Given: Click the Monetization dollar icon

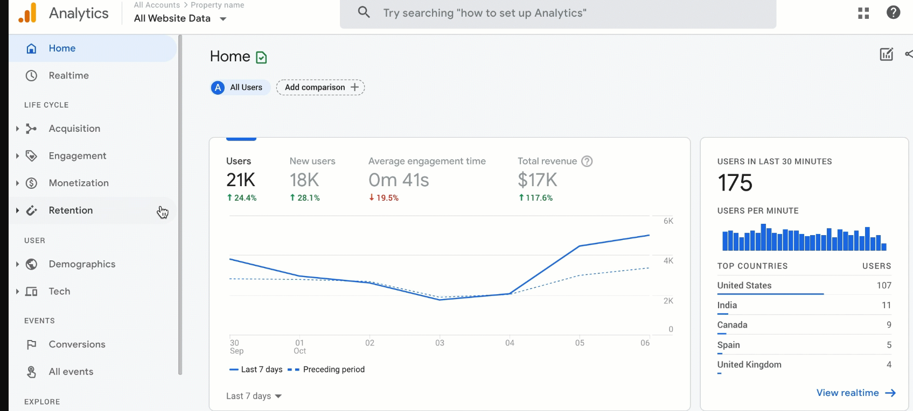Looking at the screenshot, I should 32,183.
